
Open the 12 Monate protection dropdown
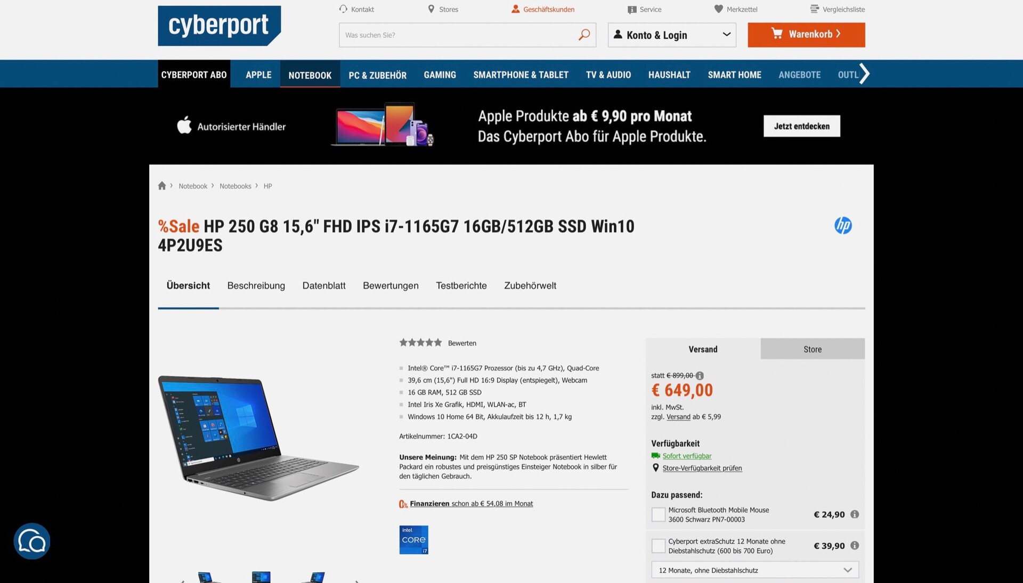click(755, 570)
